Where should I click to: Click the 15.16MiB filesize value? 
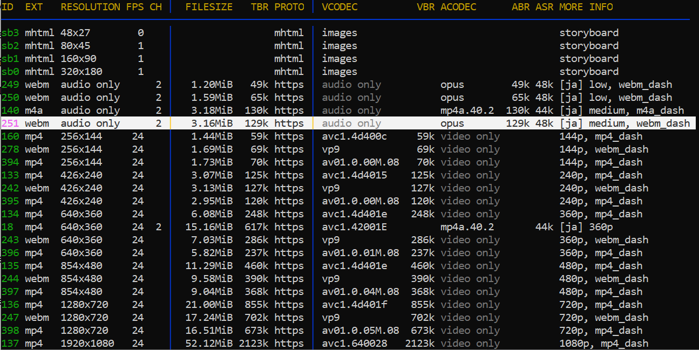(x=209, y=227)
